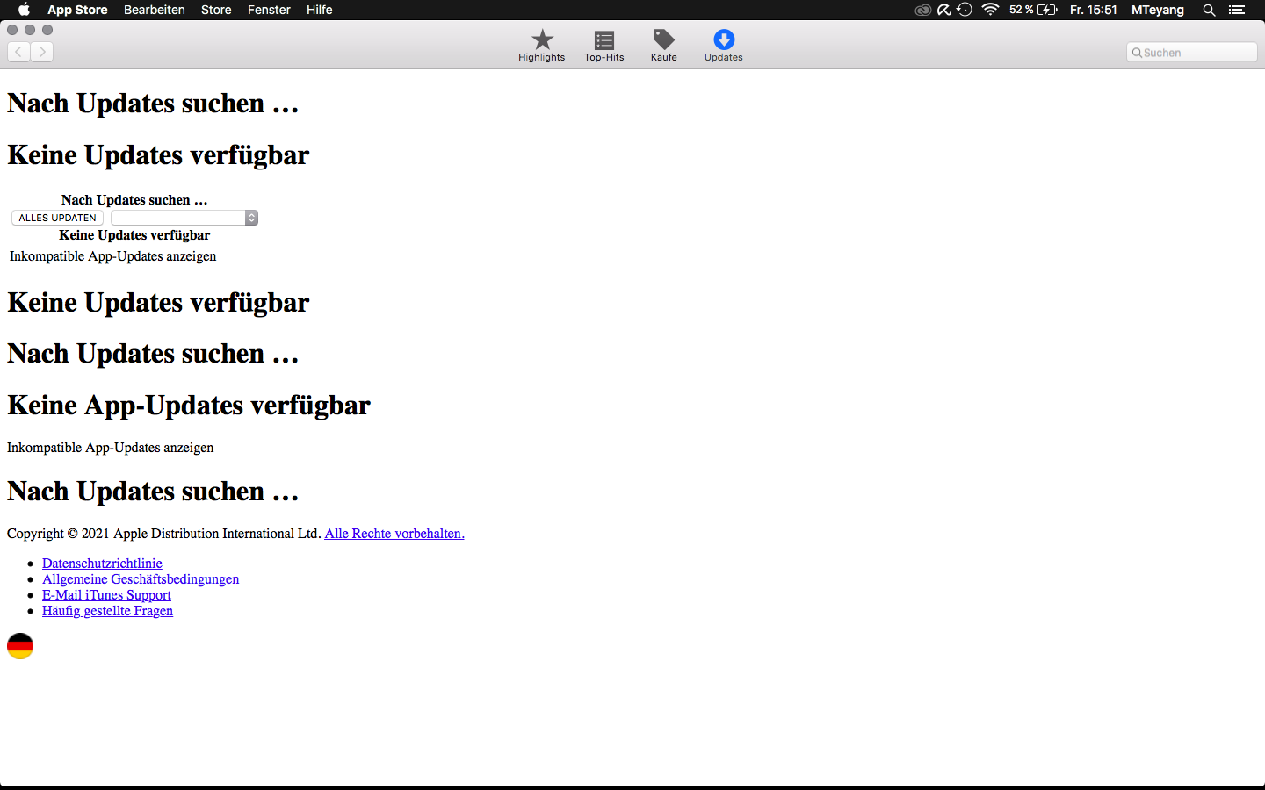Open the App Store menu
This screenshot has width=1265, height=790.
coord(77,10)
